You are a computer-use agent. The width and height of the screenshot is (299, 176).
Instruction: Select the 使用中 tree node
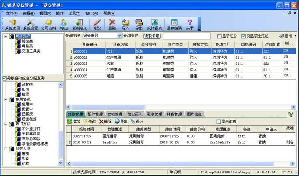(27, 104)
